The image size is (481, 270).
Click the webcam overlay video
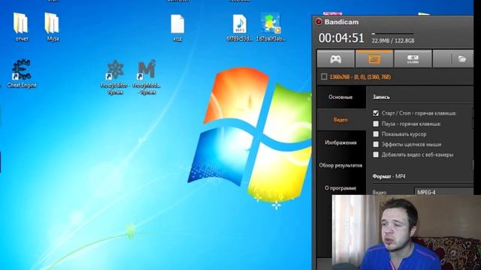click(407, 232)
